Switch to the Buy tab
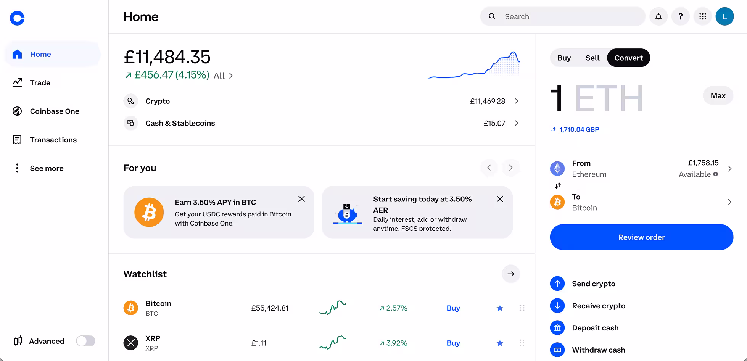This screenshot has height=361, width=747. (x=564, y=58)
